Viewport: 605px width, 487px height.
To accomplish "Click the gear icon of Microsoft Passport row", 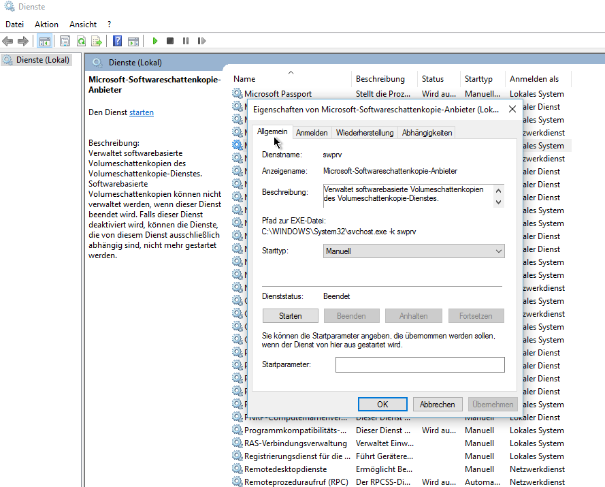I will click(x=237, y=93).
